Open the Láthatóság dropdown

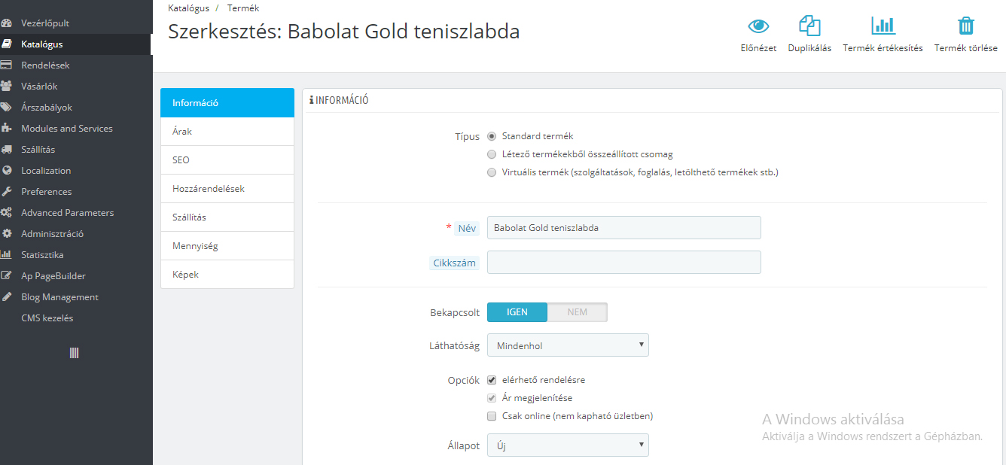[568, 346]
